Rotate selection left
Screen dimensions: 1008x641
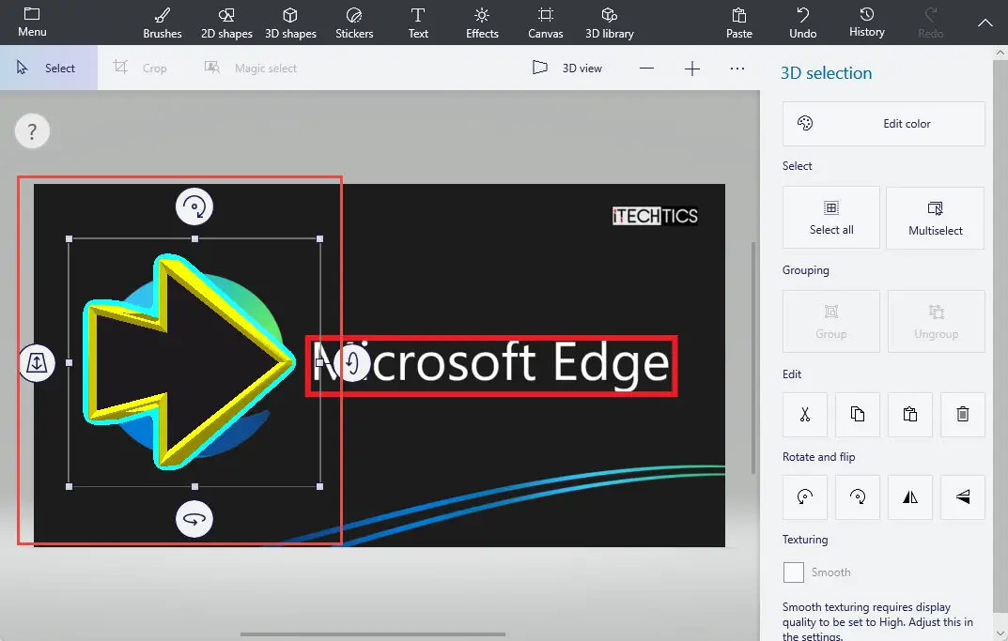[x=805, y=496]
